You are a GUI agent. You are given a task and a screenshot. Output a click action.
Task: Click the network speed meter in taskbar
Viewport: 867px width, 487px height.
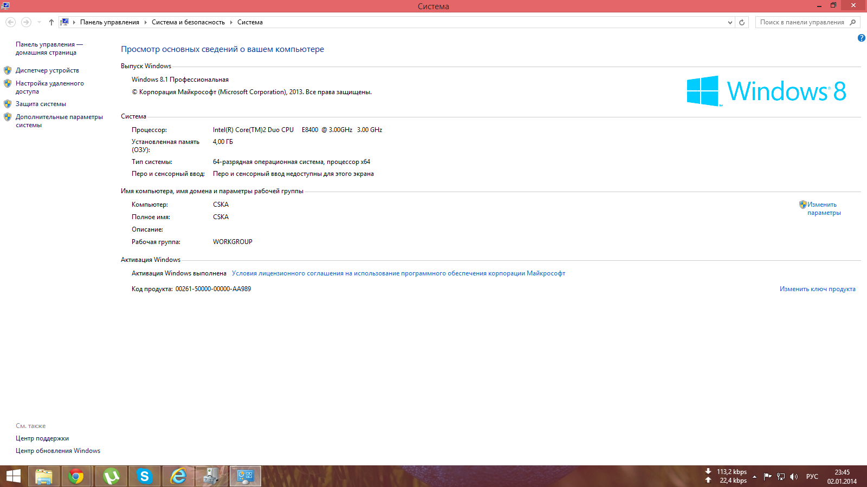click(x=726, y=476)
